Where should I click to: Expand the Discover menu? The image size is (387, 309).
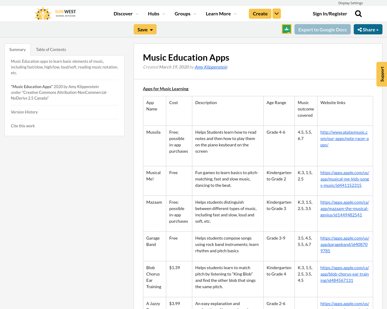click(x=126, y=14)
